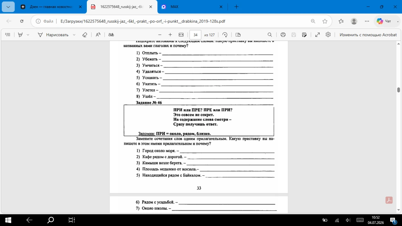This screenshot has width=402, height=226.
Task: Zoom in the PDF with plus button
Action: (170, 35)
